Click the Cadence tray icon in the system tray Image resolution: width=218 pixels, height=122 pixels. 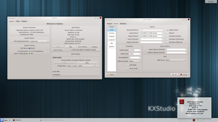click(x=194, y=120)
